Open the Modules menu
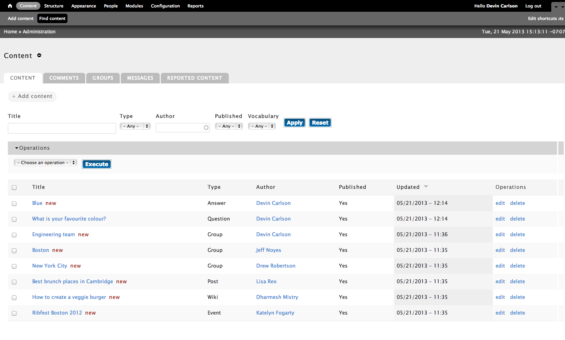This screenshot has height=340, width=565. [x=134, y=6]
